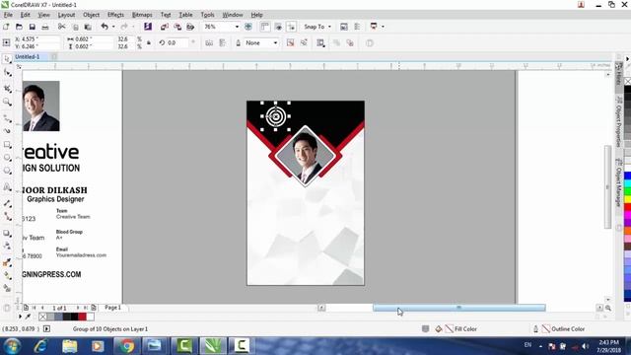Select the Color Eyedropper tool in toolbox
The image size is (631, 355).
tap(7, 263)
